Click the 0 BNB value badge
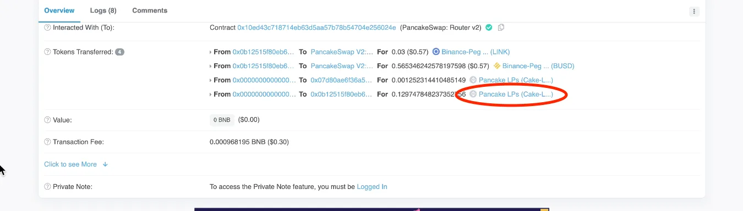Viewport: 743px width, 211px height. coord(222,119)
